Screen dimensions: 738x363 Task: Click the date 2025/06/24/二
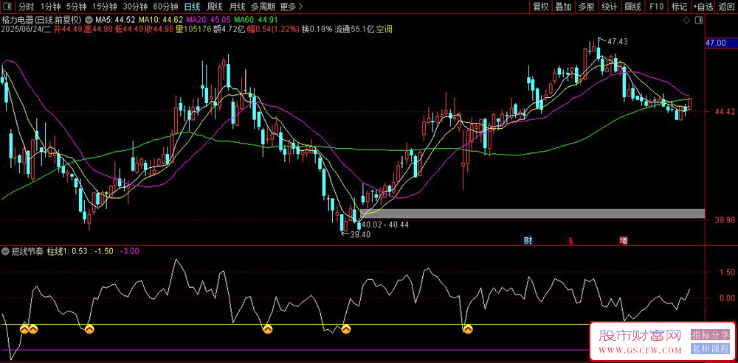coord(26,29)
